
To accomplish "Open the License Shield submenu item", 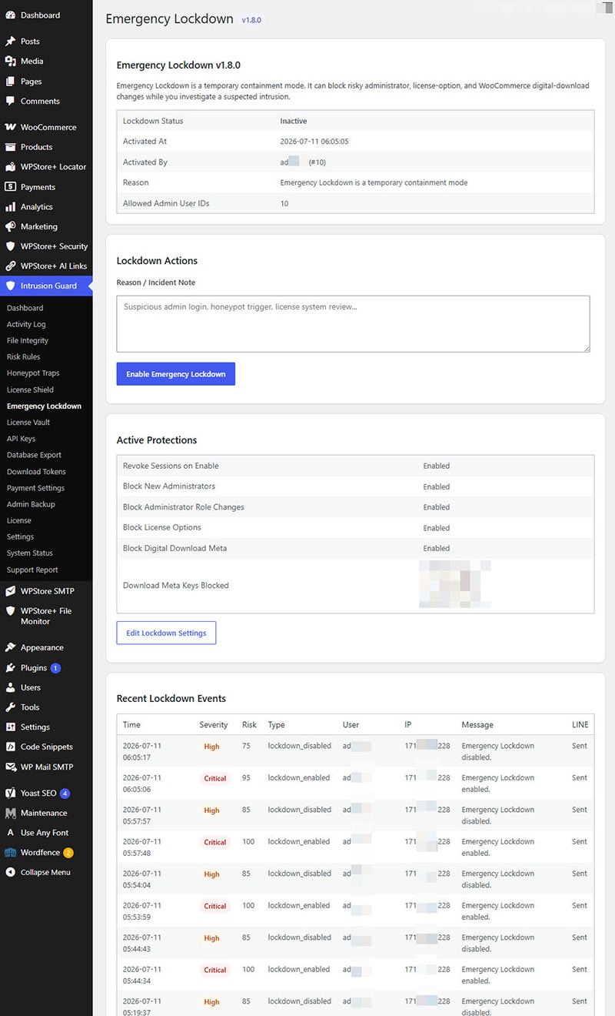I will 30,390.
